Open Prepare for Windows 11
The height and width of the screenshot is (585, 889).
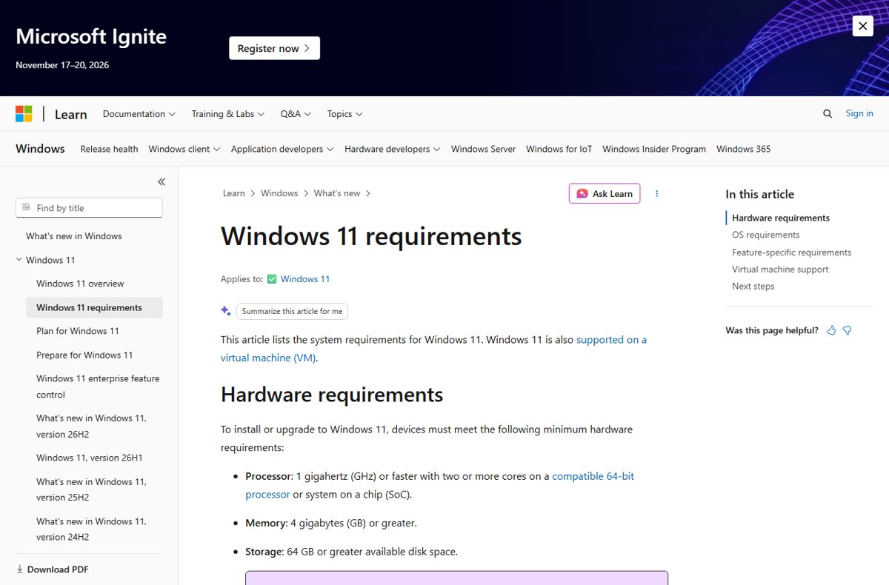(x=84, y=355)
